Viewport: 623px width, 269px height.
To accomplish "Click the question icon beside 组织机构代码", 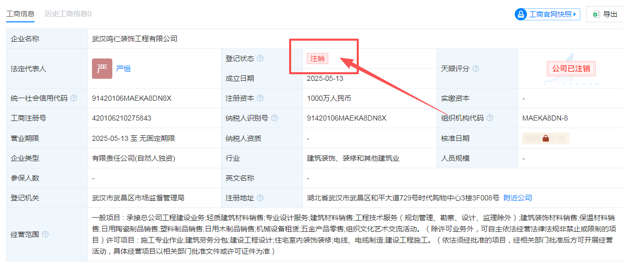I will pos(490,118).
